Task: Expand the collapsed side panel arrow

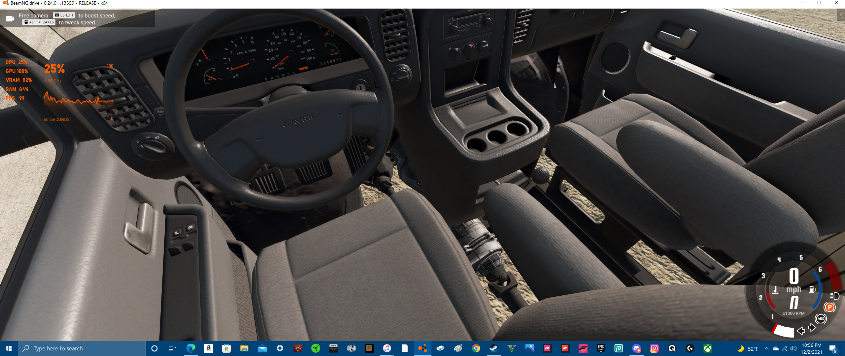Action: point(841,15)
